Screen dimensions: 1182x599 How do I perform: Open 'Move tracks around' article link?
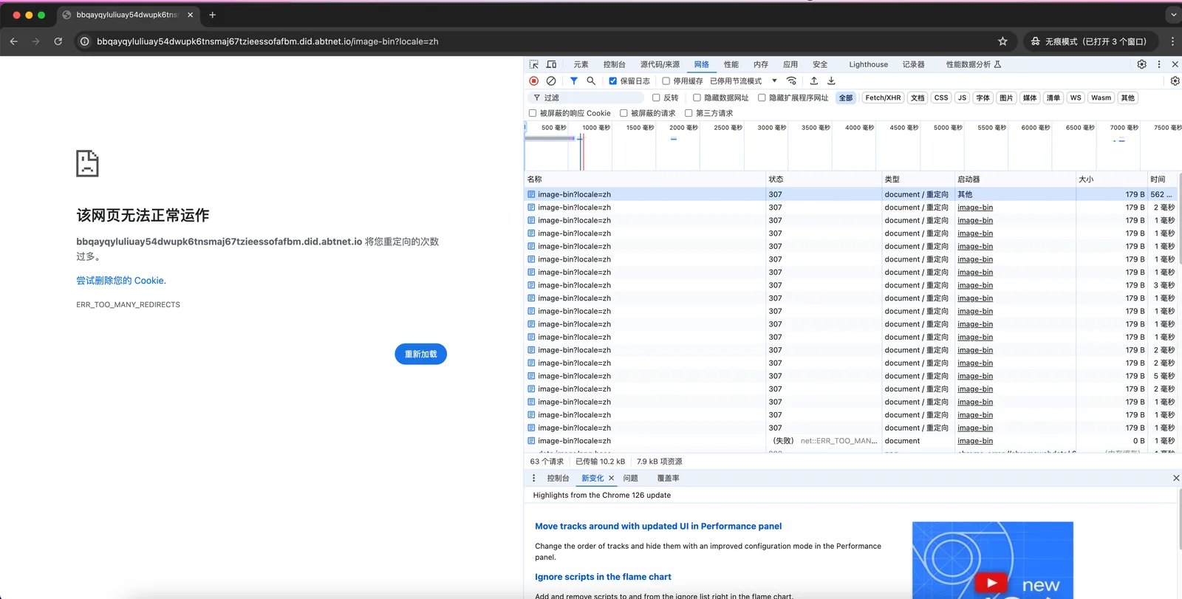coord(658,526)
